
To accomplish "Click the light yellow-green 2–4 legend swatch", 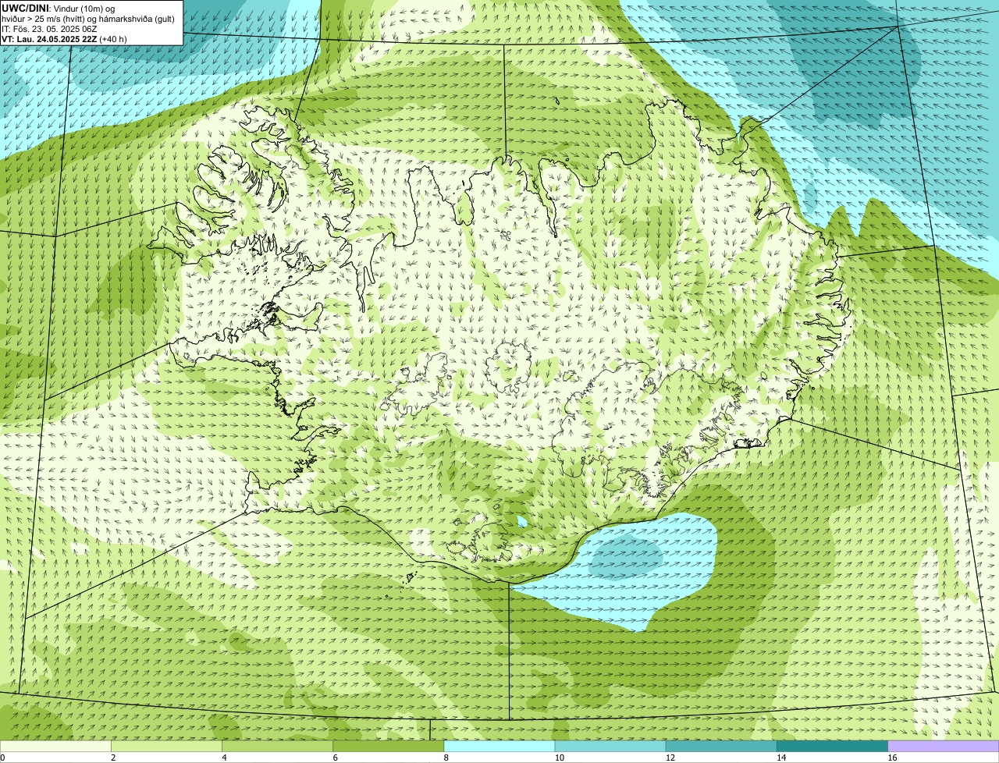I will point(166,746).
